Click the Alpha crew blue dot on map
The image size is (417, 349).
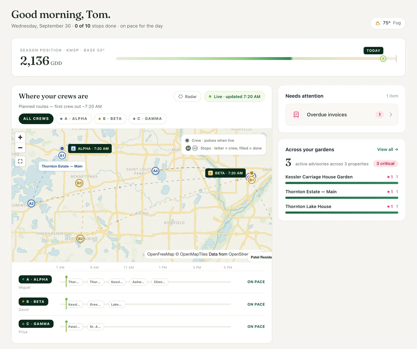coord(62,148)
